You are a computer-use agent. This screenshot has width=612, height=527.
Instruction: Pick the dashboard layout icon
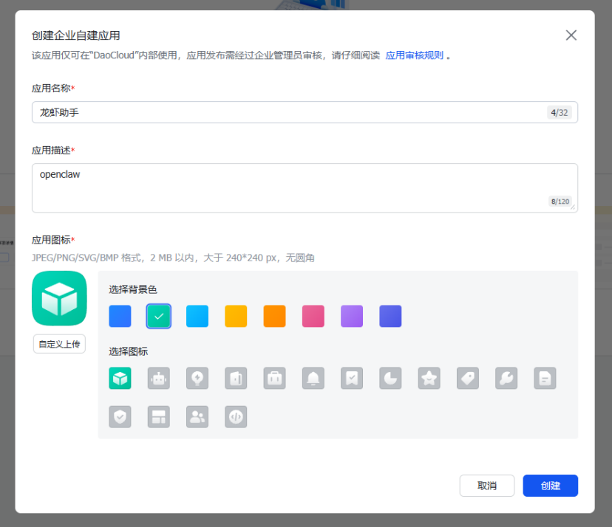tap(158, 416)
